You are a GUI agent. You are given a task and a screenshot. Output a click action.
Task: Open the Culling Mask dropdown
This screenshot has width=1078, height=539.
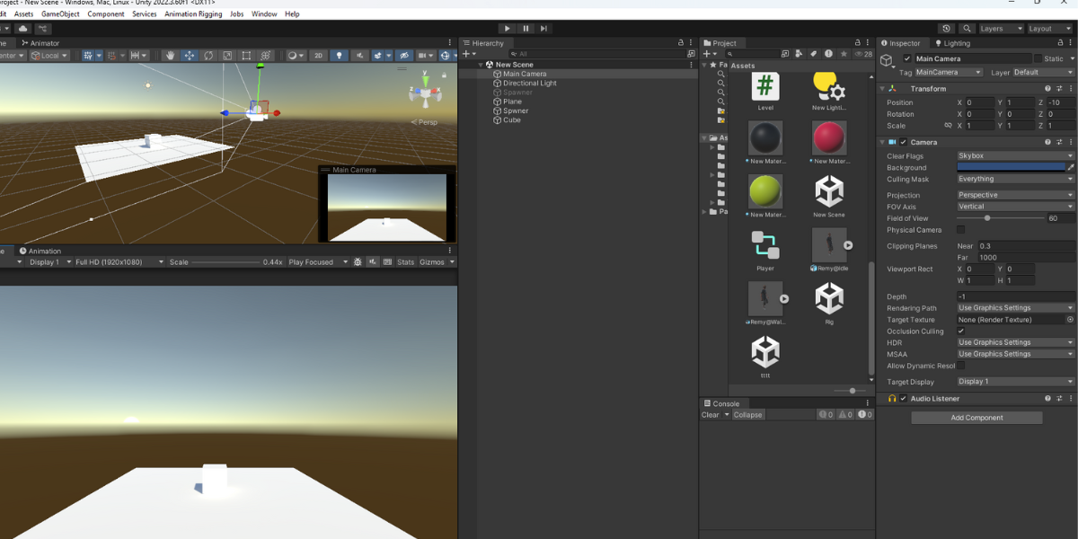[1013, 179]
